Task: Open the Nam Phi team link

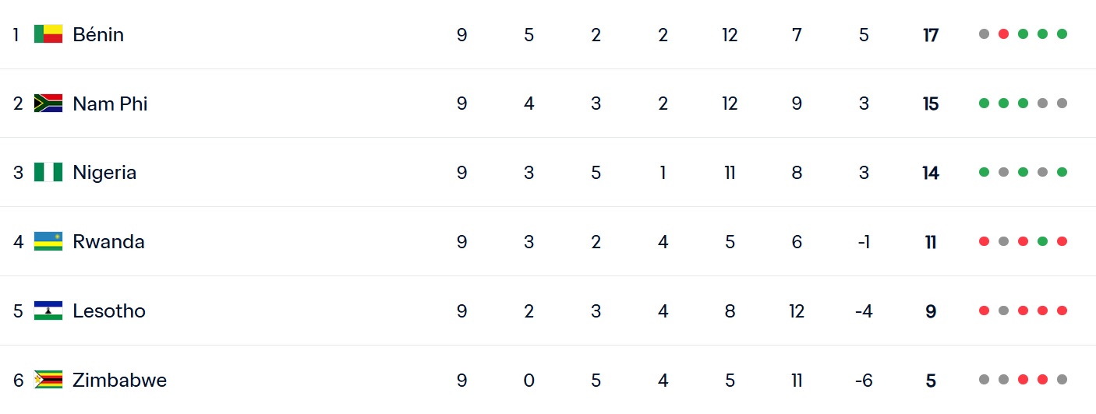Action: pos(110,103)
